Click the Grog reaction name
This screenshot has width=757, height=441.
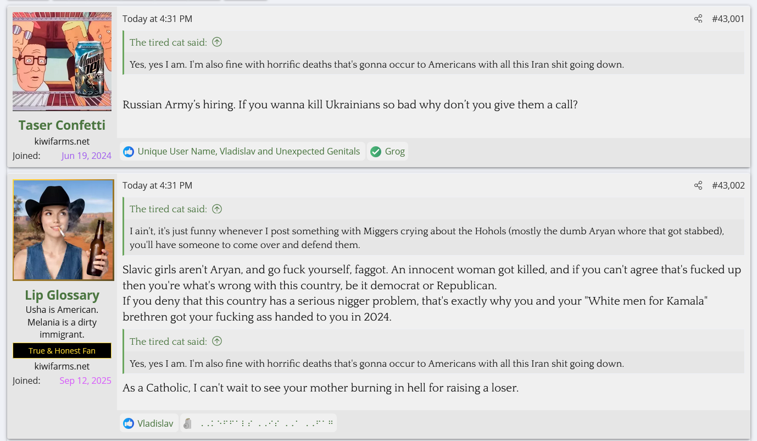pos(394,151)
